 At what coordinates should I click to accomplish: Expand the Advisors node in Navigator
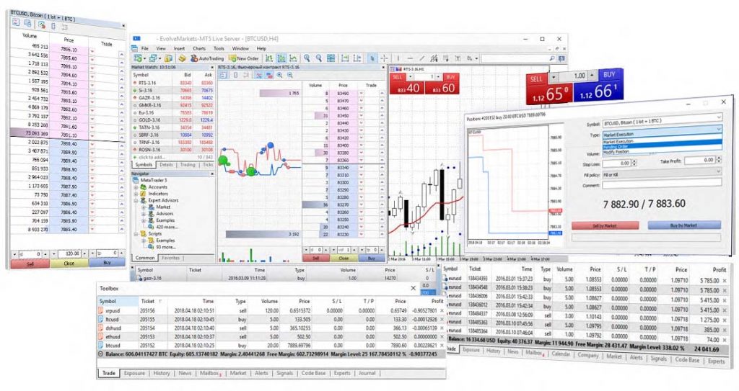(144, 214)
